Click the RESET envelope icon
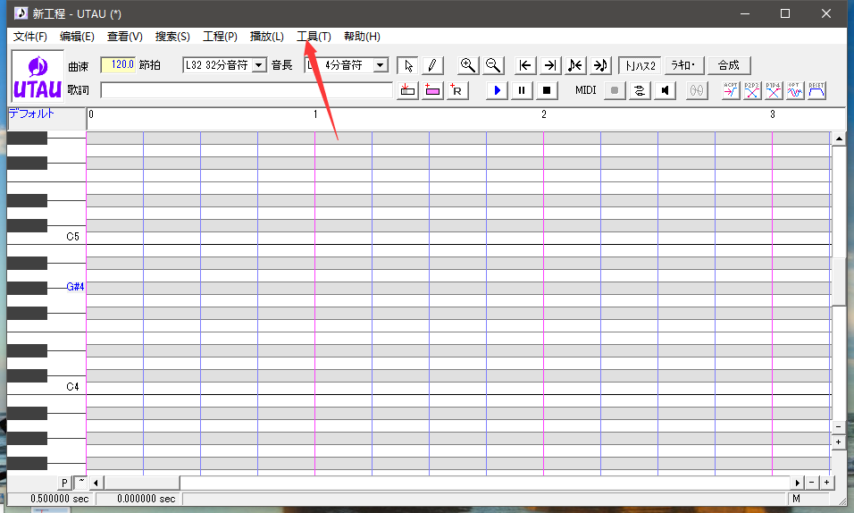Image resolution: width=854 pixels, height=513 pixels. tap(816, 90)
